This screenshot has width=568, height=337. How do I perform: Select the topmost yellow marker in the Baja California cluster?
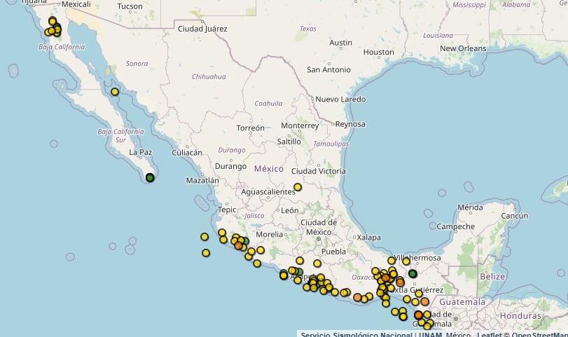click(x=53, y=21)
